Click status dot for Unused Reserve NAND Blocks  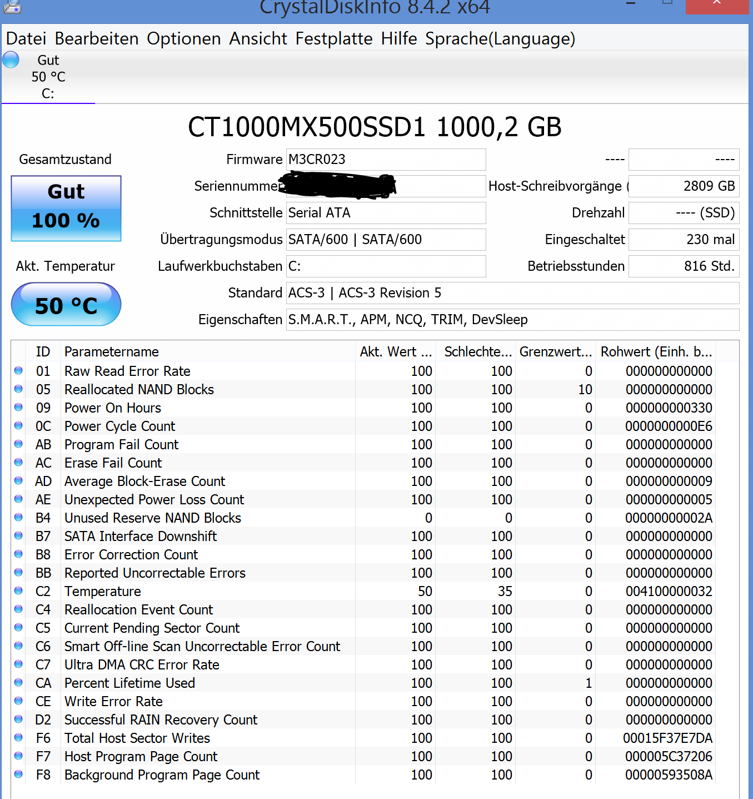(x=18, y=517)
